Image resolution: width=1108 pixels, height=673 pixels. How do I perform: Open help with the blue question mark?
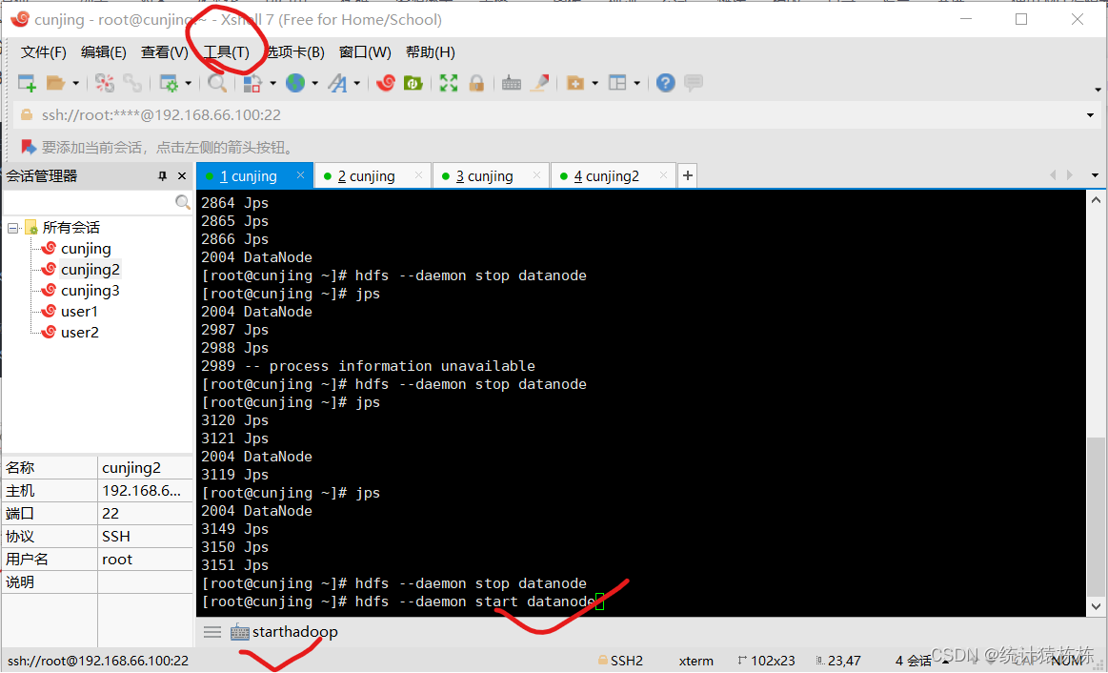pyautogui.click(x=666, y=83)
